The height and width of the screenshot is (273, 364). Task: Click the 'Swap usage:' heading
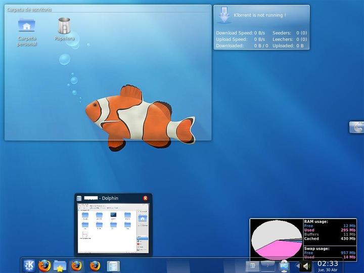pyautogui.click(x=316, y=248)
